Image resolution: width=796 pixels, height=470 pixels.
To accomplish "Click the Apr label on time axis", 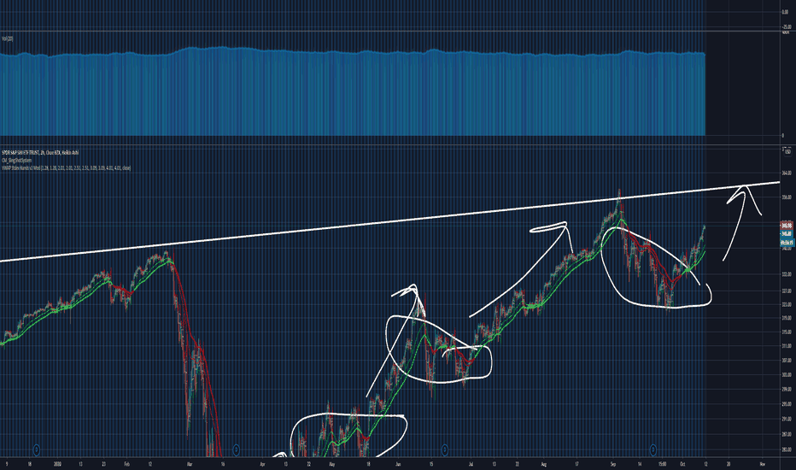I will point(262,464).
